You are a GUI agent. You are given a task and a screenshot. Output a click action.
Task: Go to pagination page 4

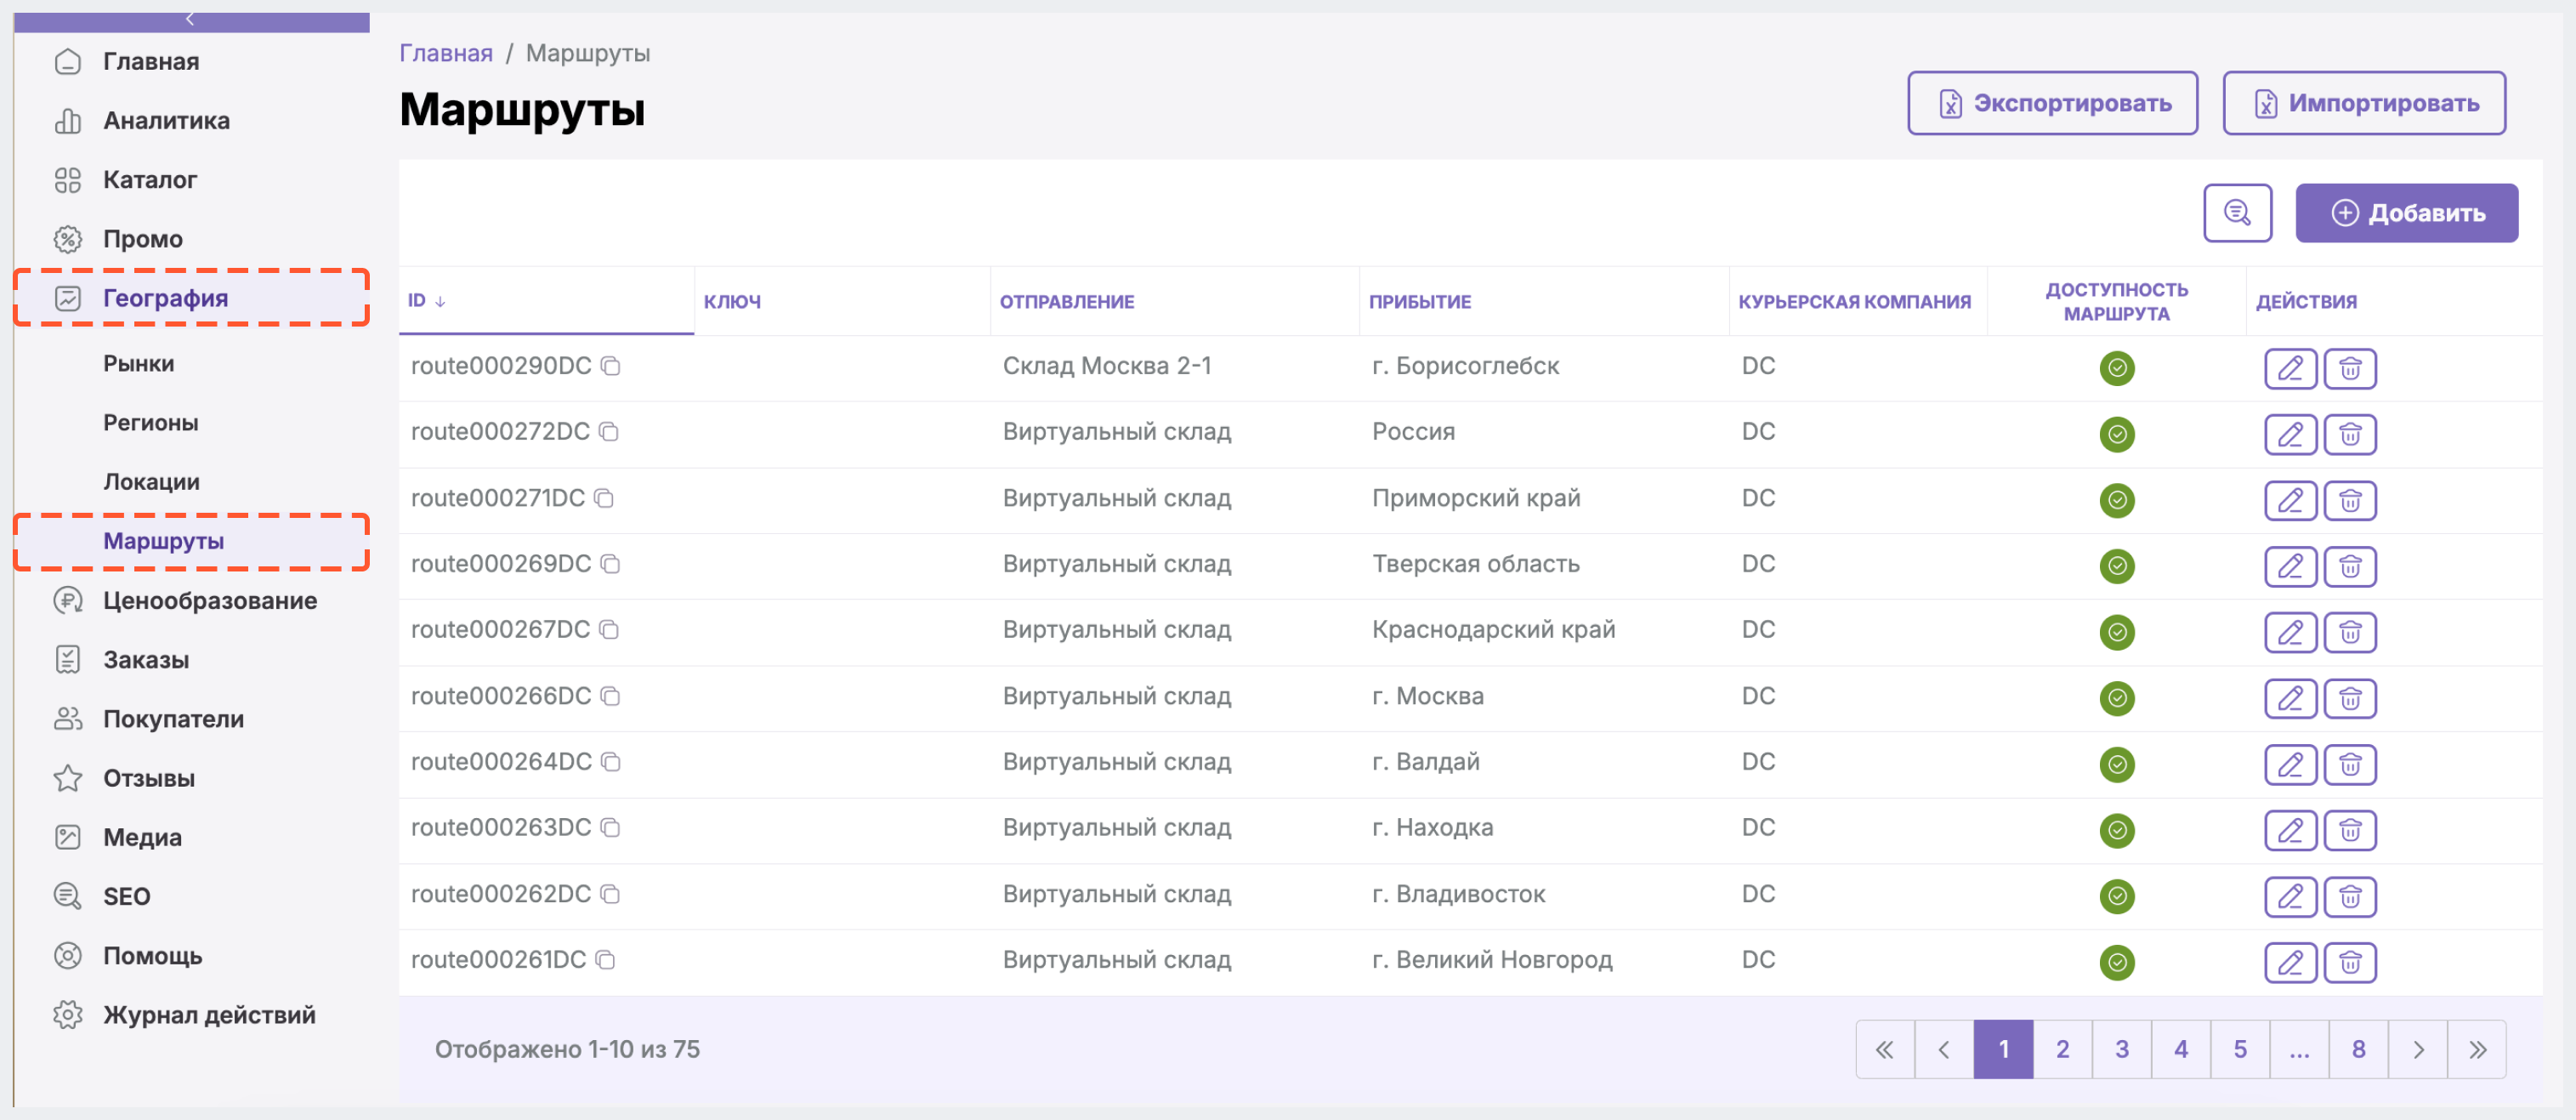pos(2181,1049)
